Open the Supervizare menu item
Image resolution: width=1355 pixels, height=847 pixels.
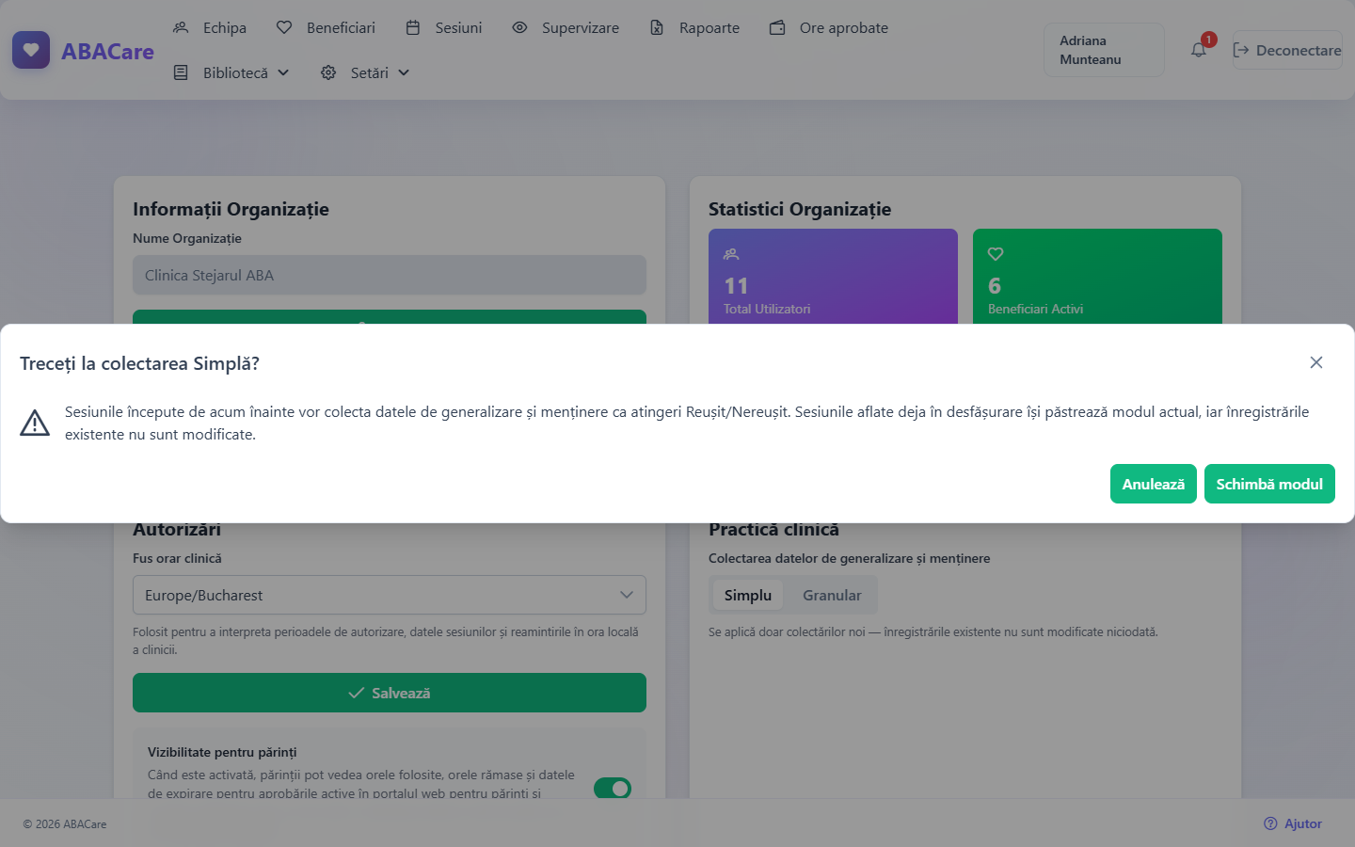pyautogui.click(x=566, y=28)
